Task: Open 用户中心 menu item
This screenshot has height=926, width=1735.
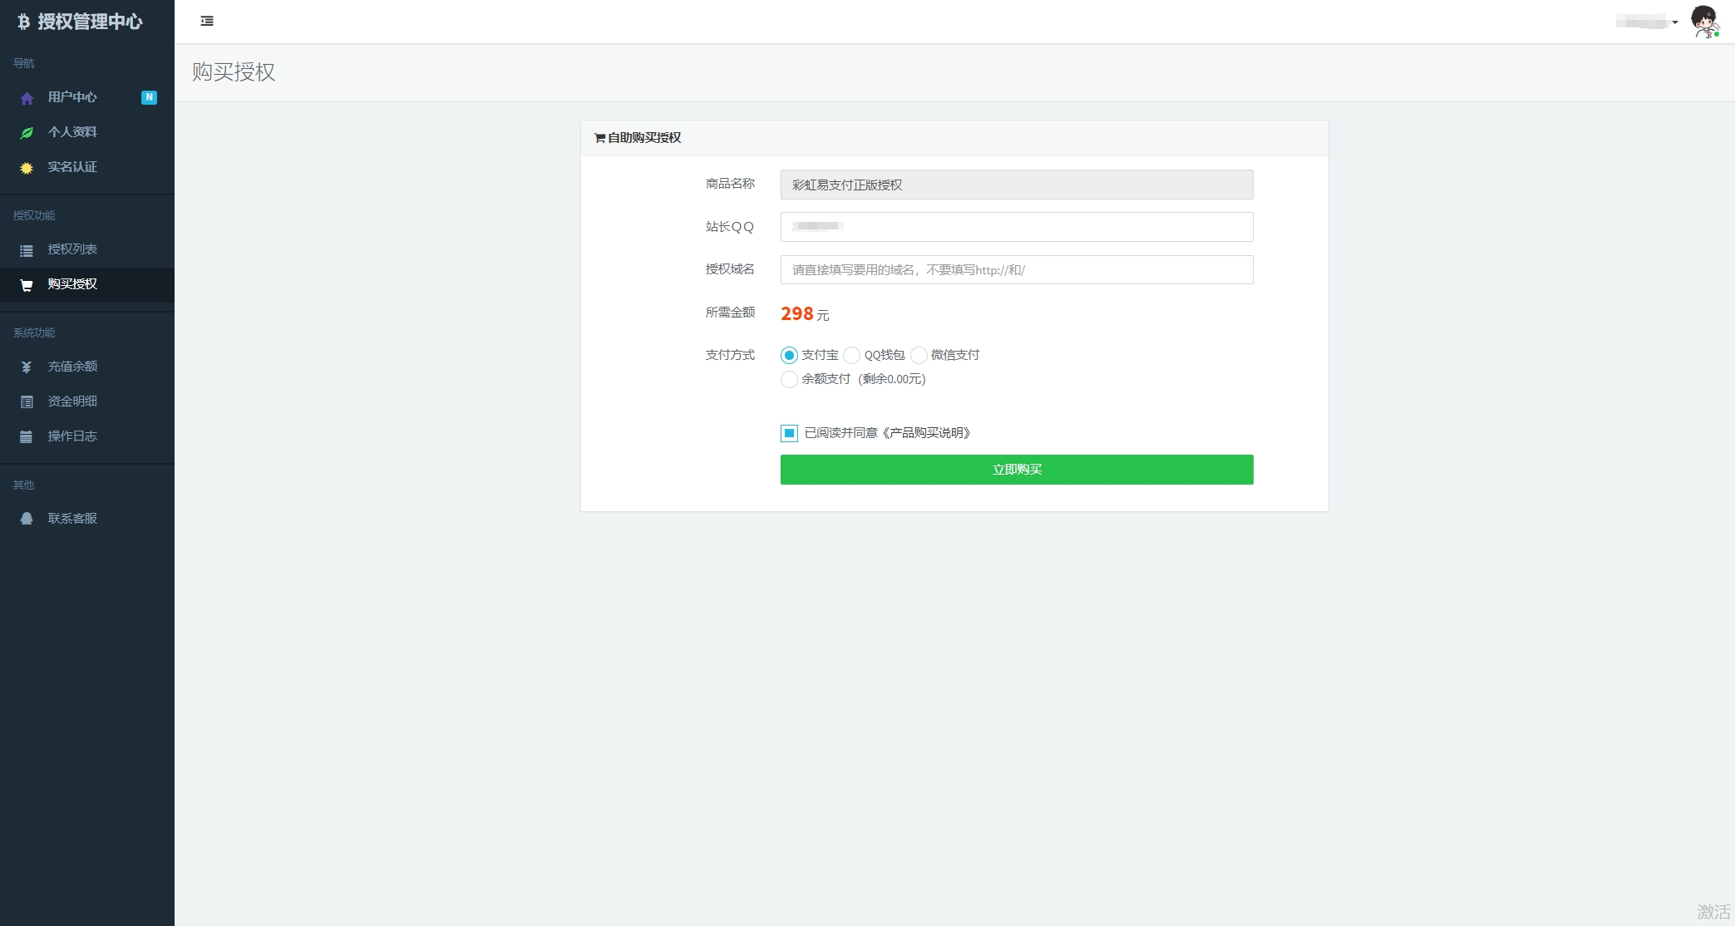Action: tap(87, 97)
